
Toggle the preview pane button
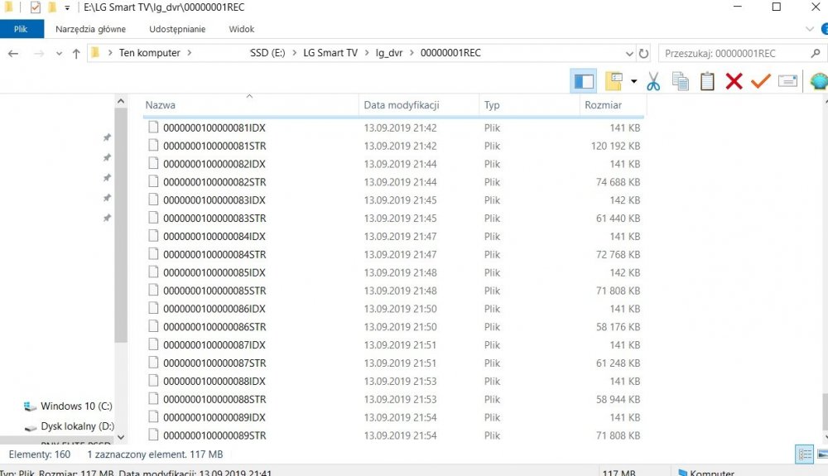584,81
